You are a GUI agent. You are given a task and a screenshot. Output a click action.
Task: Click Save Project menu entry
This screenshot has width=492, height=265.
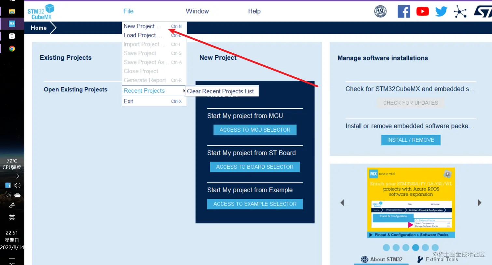click(x=154, y=53)
